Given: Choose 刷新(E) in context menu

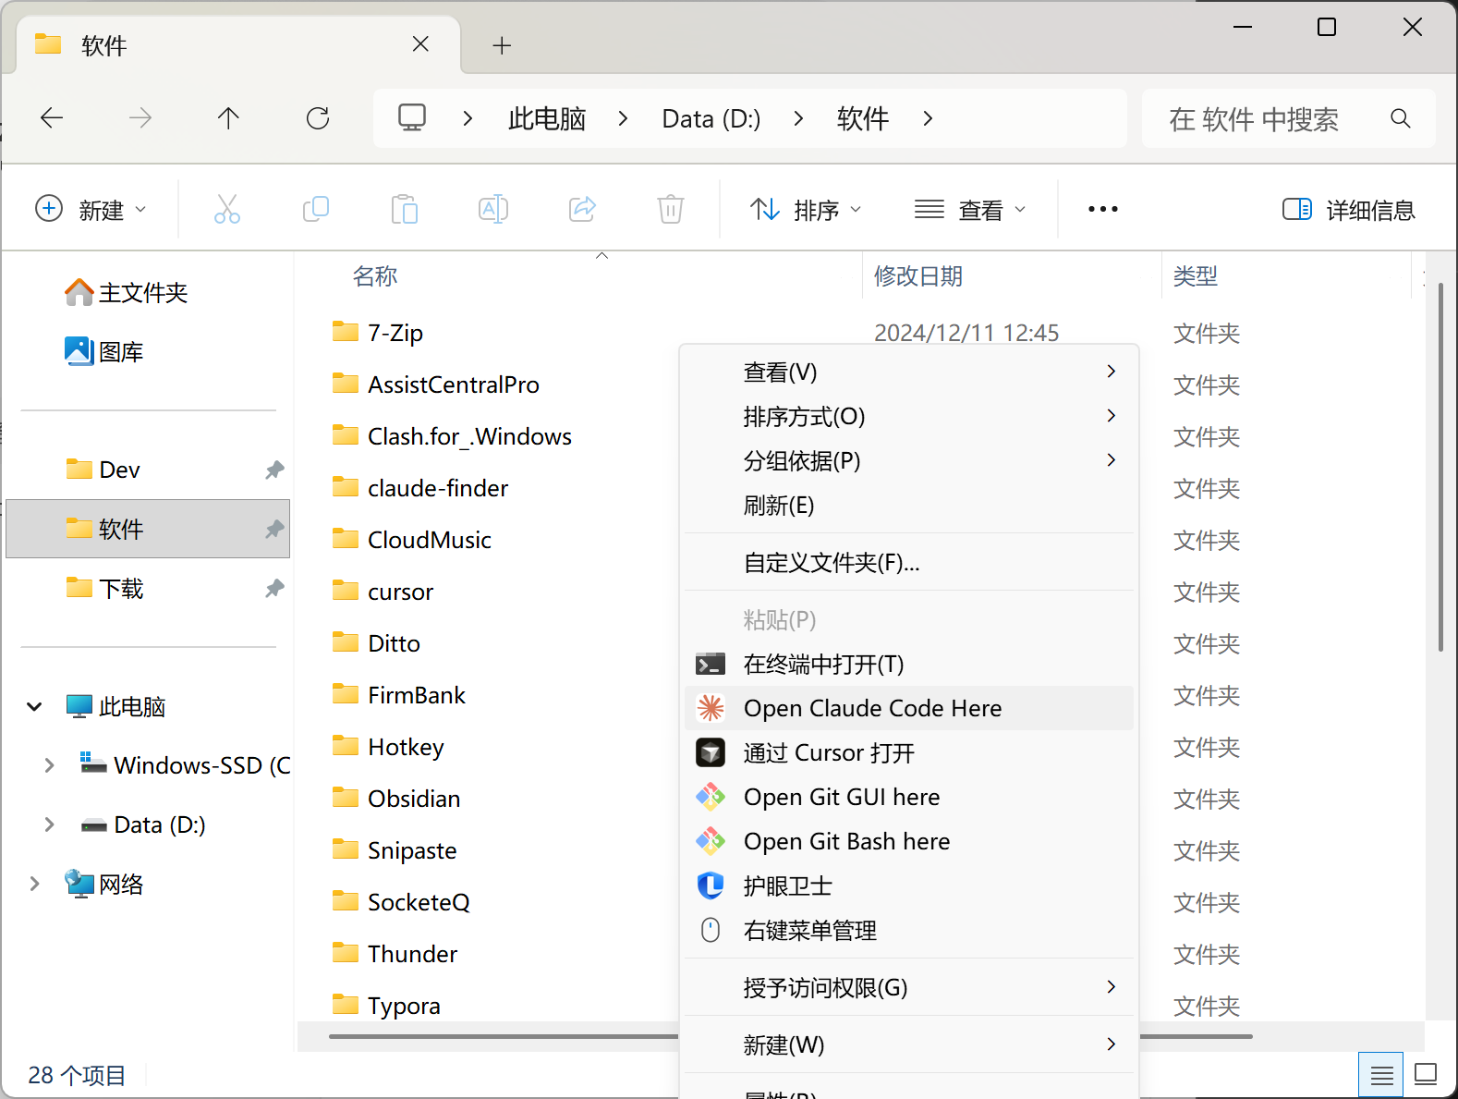Looking at the screenshot, I should pyautogui.click(x=909, y=505).
